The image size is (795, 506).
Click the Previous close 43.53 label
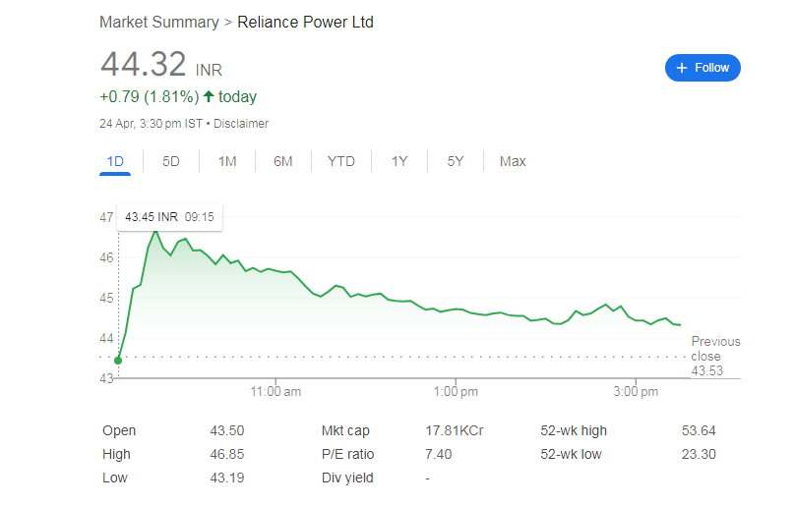tap(715, 356)
